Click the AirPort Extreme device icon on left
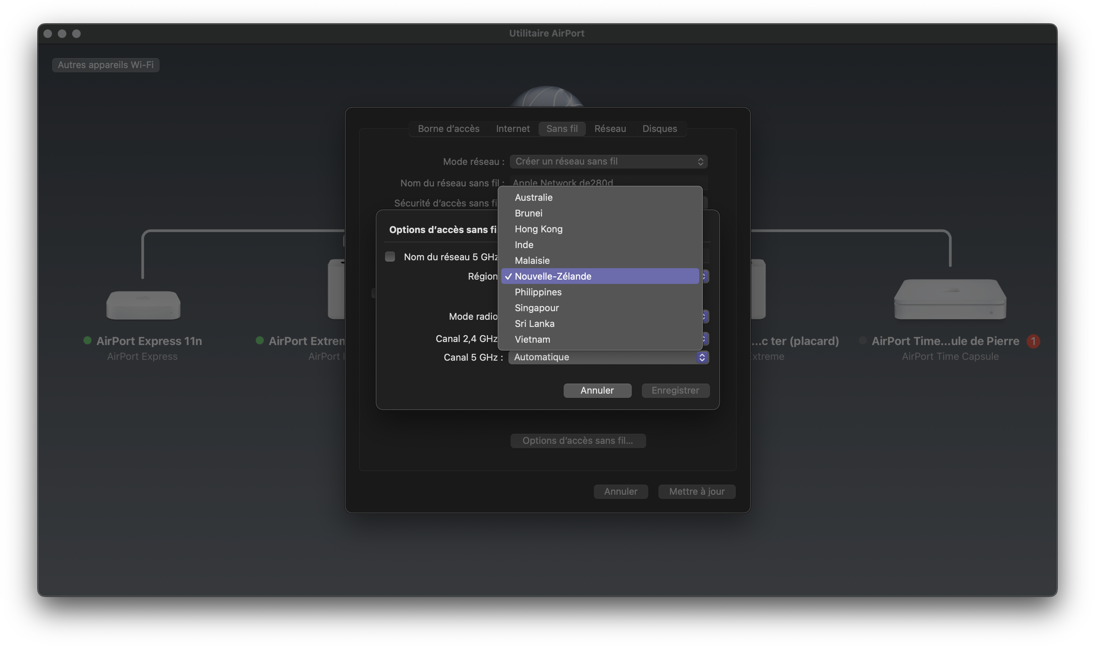Screen dimensions: 1095x646 (x=336, y=289)
